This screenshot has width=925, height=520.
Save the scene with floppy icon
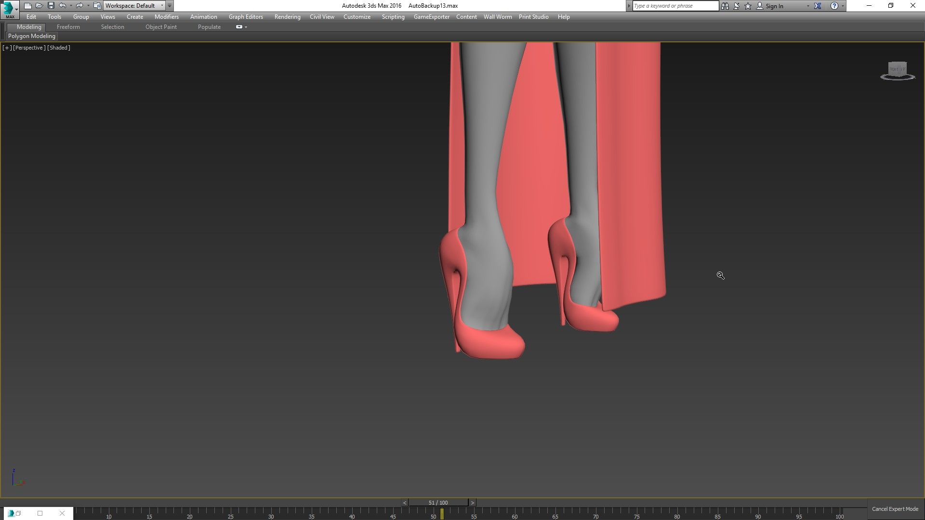[51, 6]
